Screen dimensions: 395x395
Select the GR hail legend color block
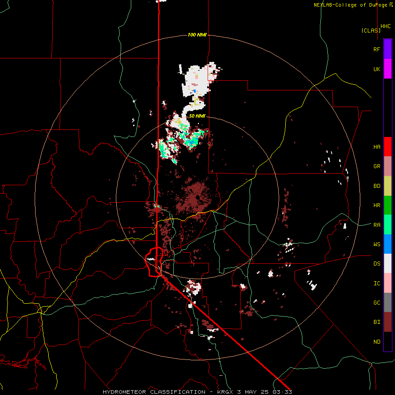[x=388, y=166]
